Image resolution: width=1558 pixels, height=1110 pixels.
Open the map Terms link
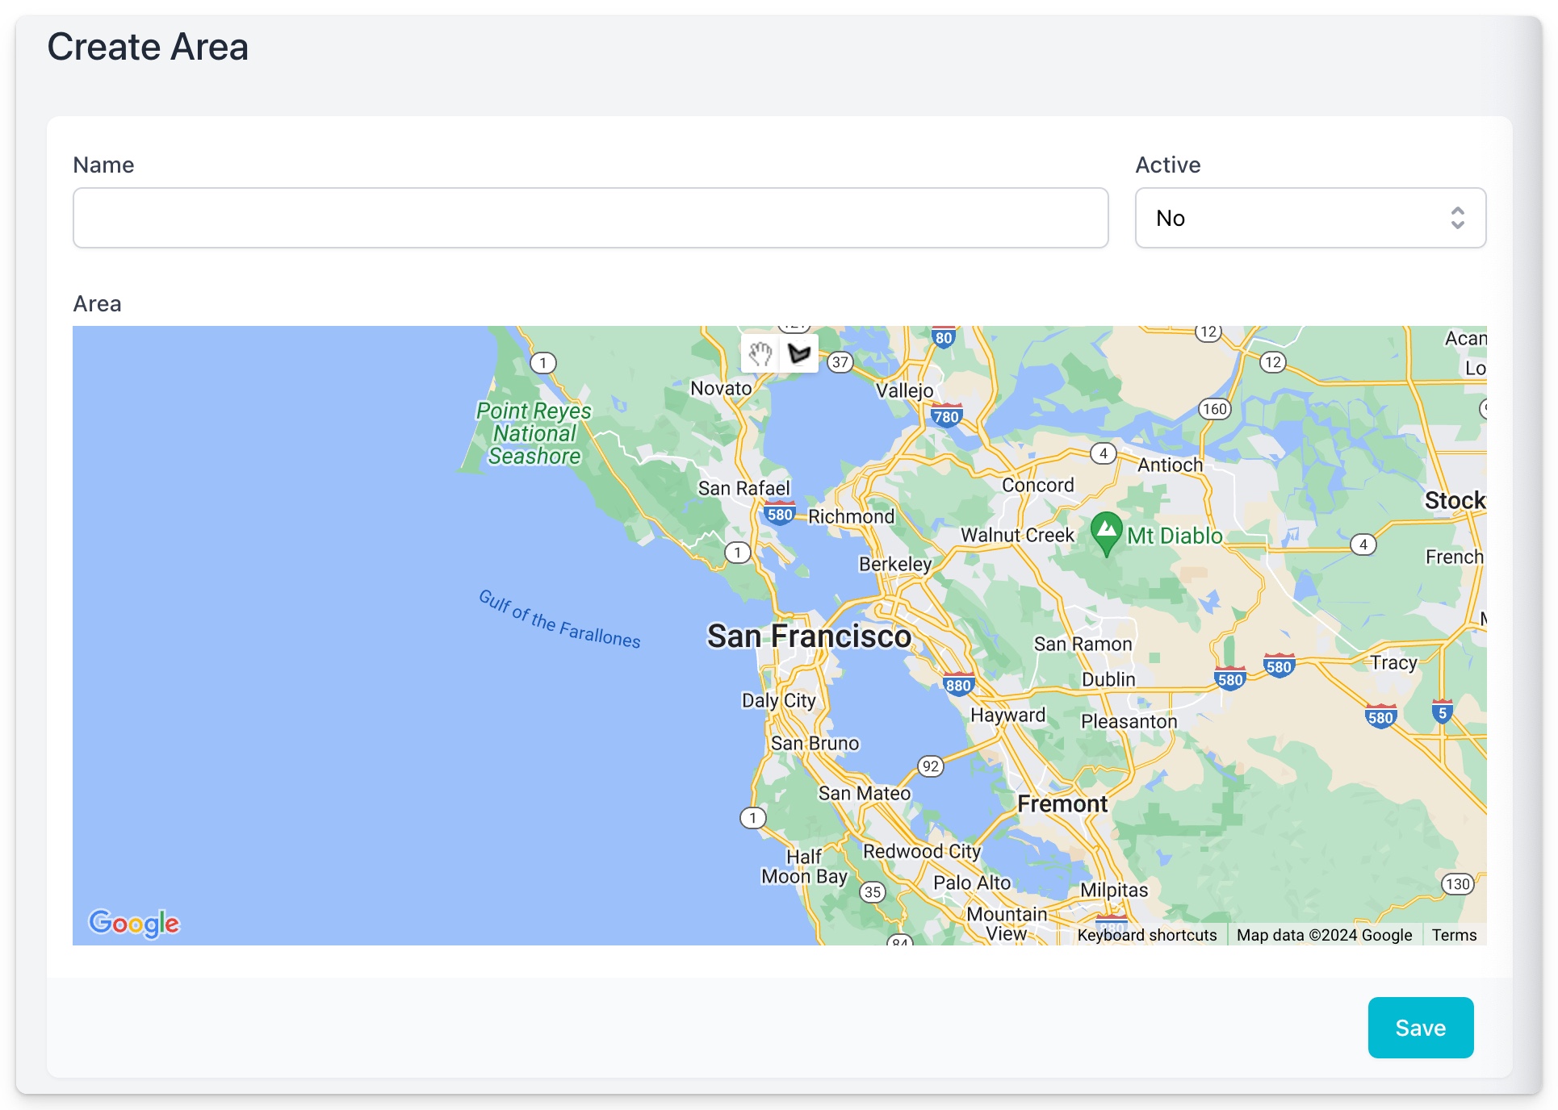tap(1454, 935)
